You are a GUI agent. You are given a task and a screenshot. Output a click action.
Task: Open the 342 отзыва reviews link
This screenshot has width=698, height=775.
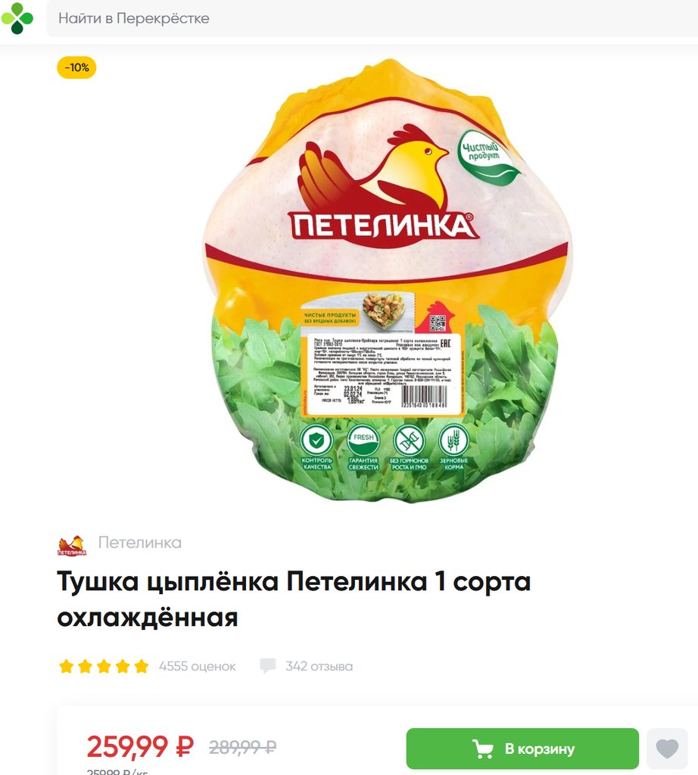pyautogui.click(x=319, y=666)
